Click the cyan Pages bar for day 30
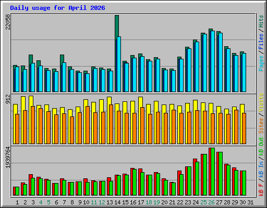 [244, 72]
